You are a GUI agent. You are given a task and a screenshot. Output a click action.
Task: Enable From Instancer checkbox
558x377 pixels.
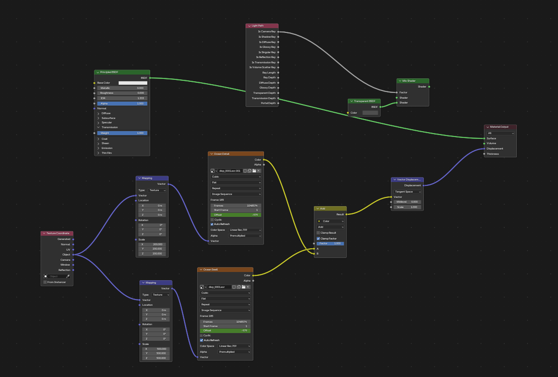click(x=45, y=283)
